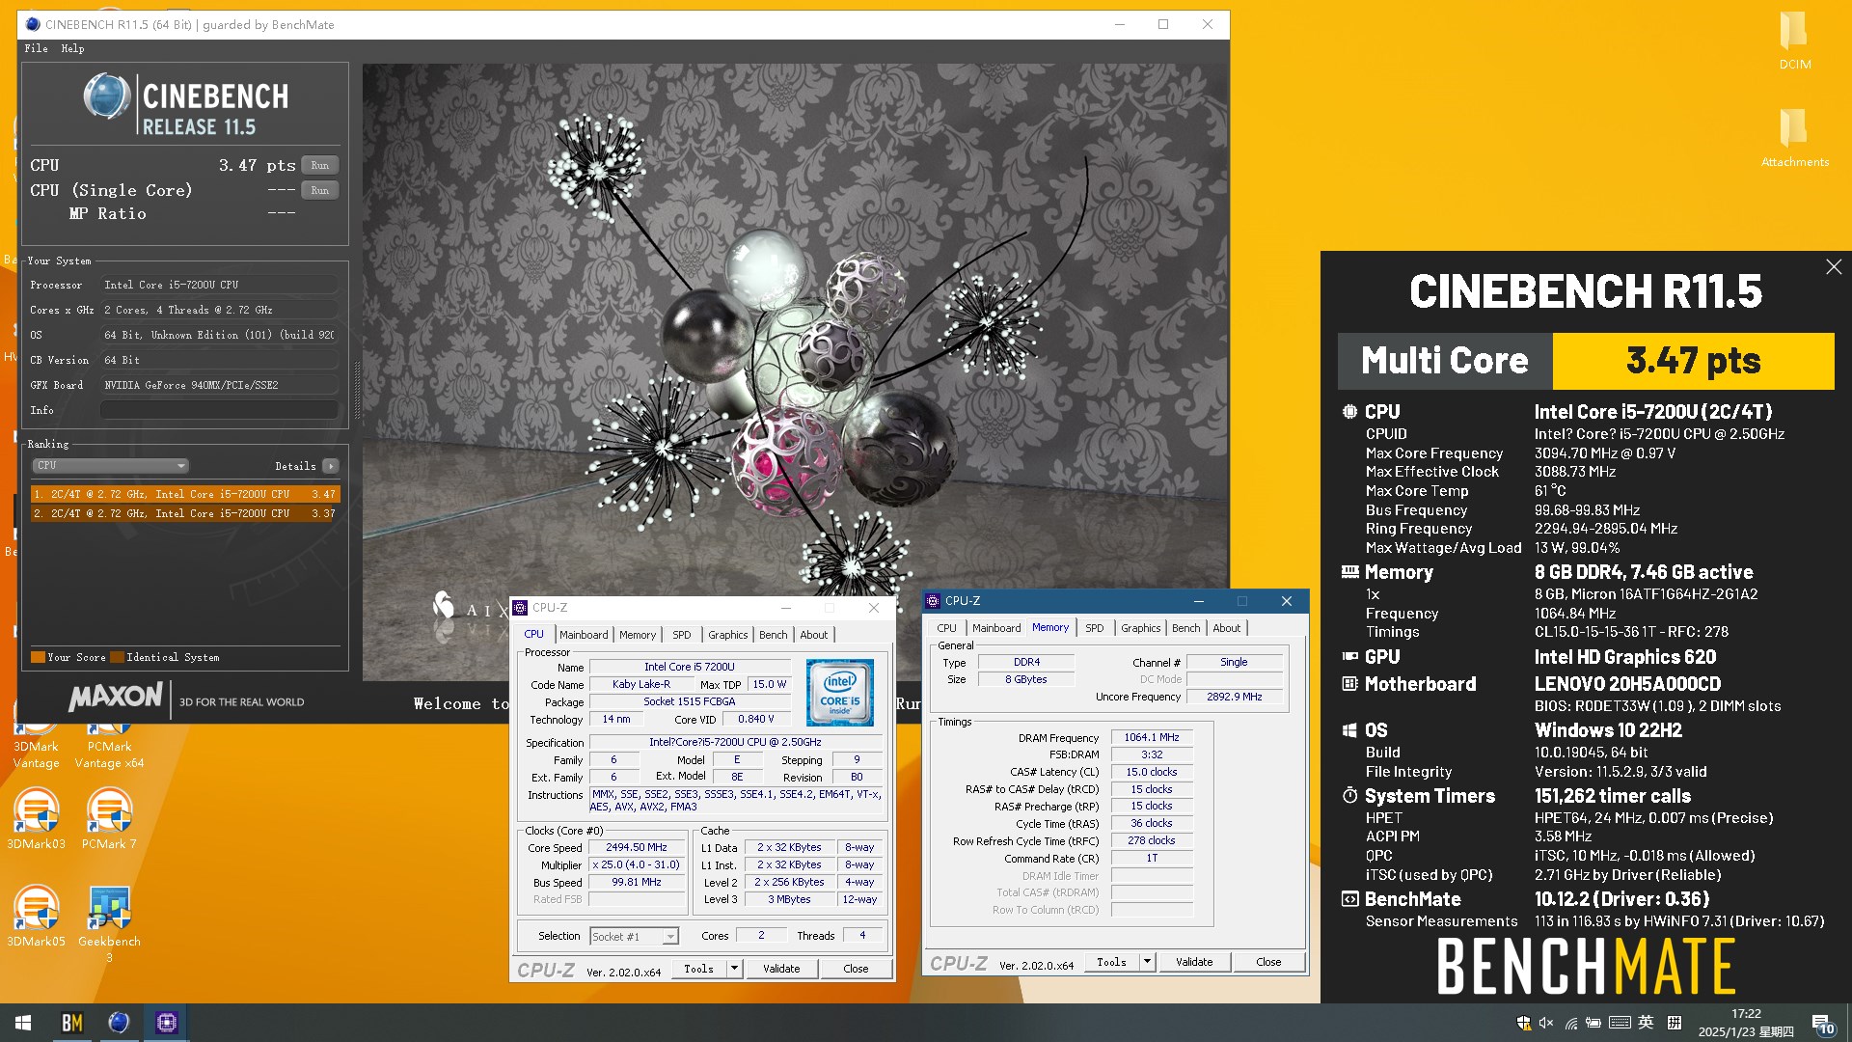Open the notification center icon
Image resolution: width=1852 pixels, height=1042 pixels.
(x=1823, y=1024)
